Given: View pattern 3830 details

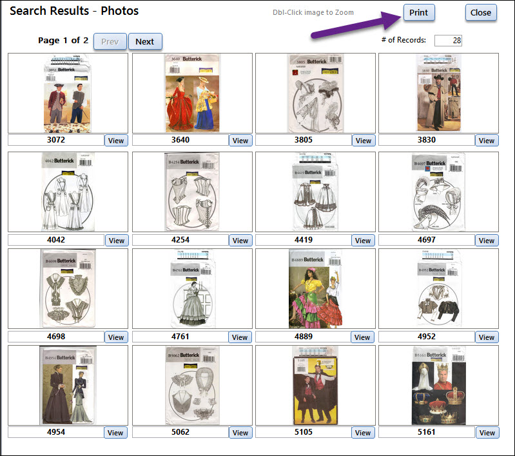Looking at the screenshot, I should click(x=487, y=141).
